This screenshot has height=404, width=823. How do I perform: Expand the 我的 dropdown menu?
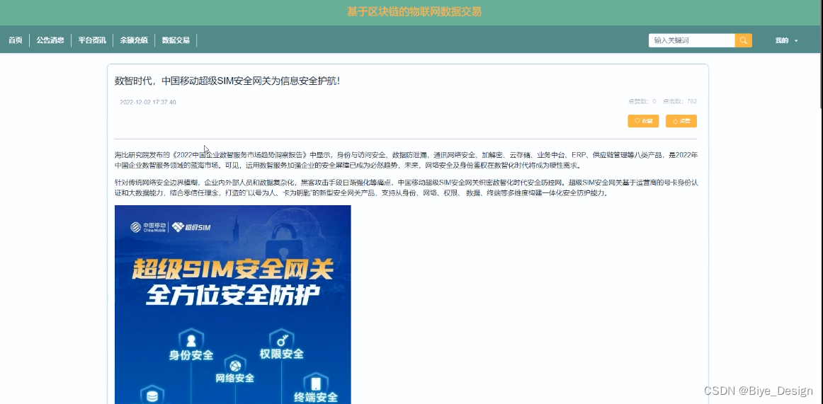pyautogui.click(x=786, y=40)
